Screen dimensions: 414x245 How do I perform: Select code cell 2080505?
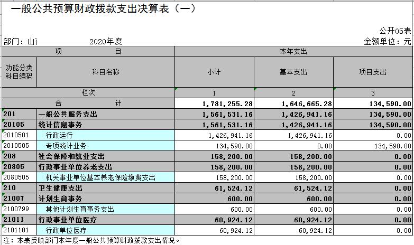point(19,177)
